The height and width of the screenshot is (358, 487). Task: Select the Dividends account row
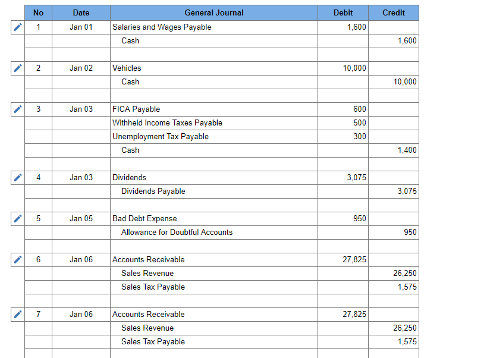point(214,178)
